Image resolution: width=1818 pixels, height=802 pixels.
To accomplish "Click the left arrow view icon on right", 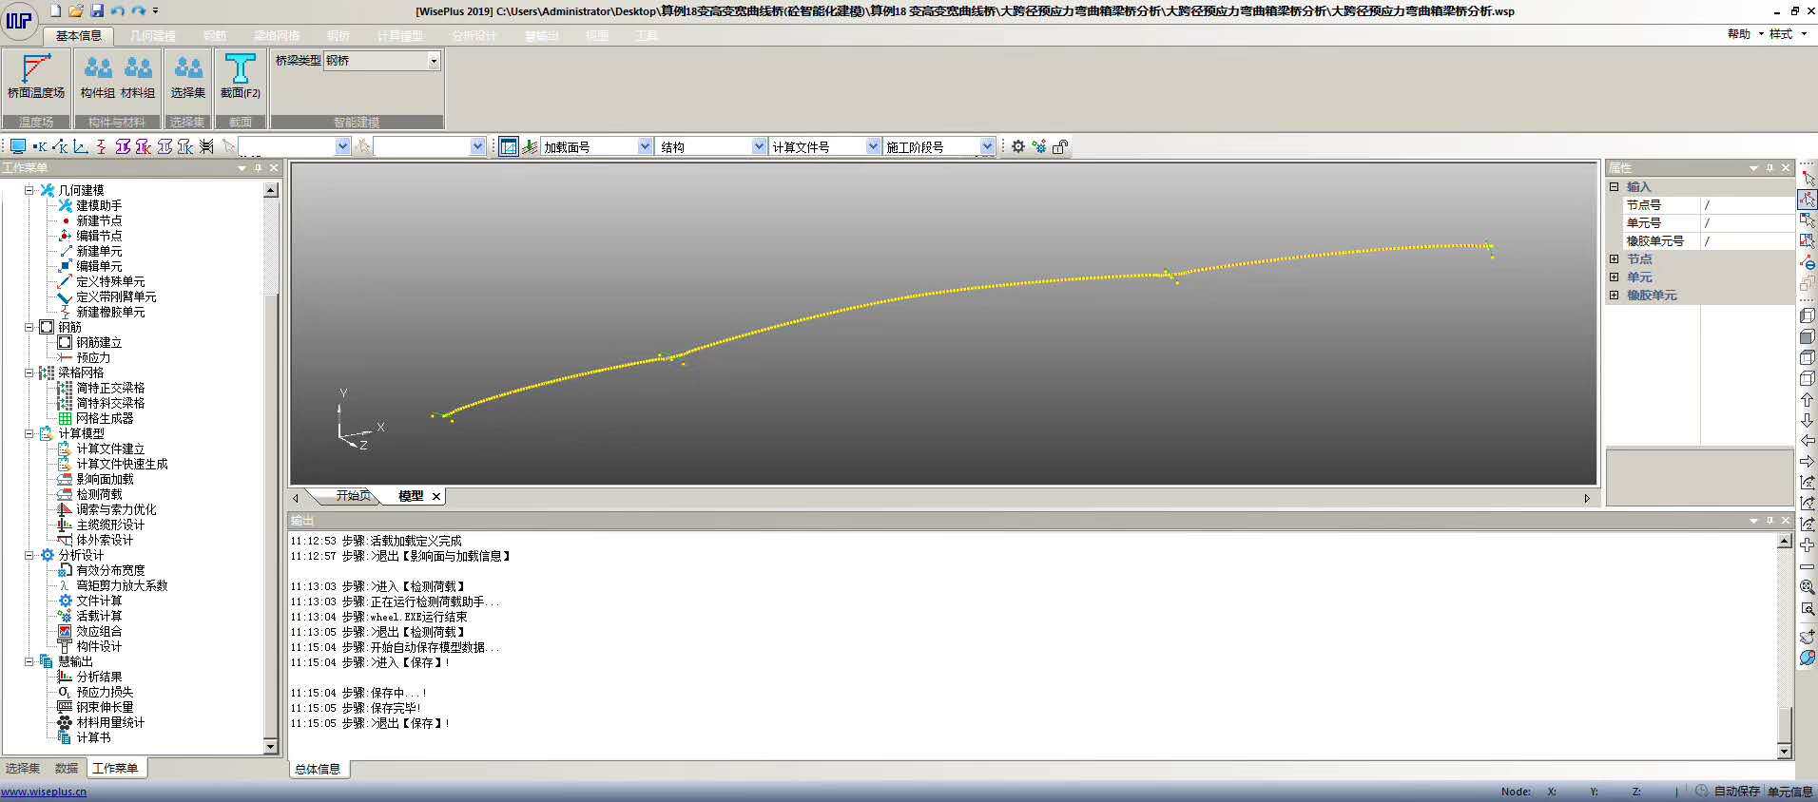I will pyautogui.click(x=1808, y=441).
